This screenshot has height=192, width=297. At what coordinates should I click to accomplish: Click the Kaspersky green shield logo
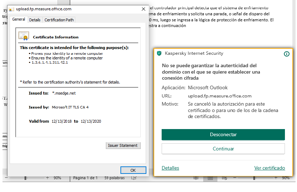pos(159,53)
